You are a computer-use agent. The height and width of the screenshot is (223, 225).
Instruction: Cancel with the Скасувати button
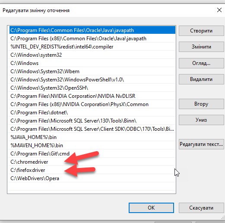tap(201, 208)
